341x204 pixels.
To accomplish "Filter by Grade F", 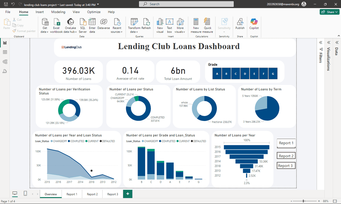I will coord(264,74).
